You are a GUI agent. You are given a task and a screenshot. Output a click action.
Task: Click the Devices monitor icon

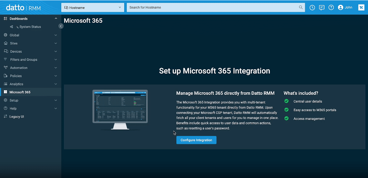pyautogui.click(x=6, y=51)
